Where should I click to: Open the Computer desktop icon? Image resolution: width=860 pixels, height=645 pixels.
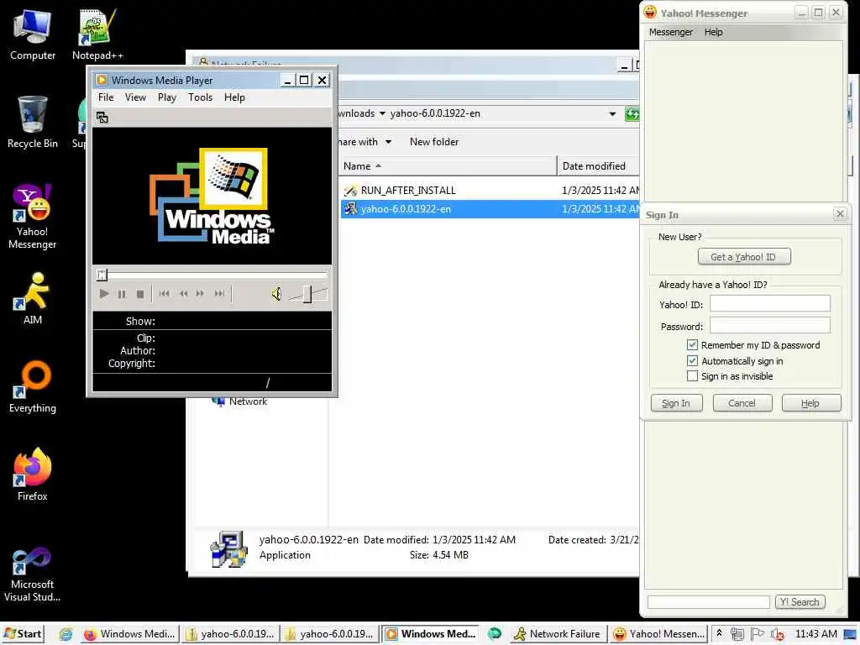[x=33, y=34]
